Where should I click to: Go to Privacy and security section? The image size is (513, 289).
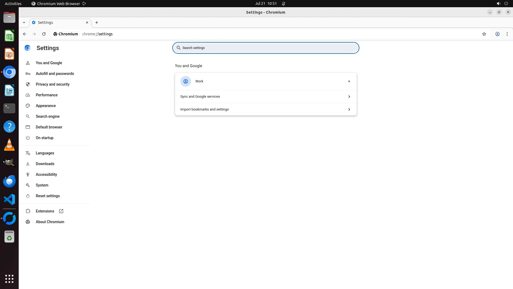click(x=52, y=84)
